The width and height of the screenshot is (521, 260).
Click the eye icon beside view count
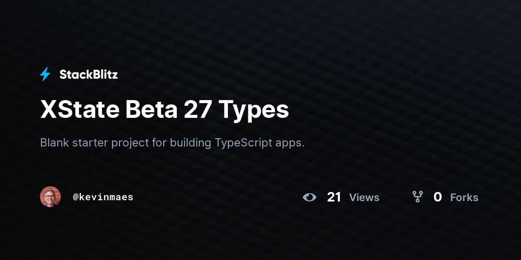pyautogui.click(x=310, y=197)
